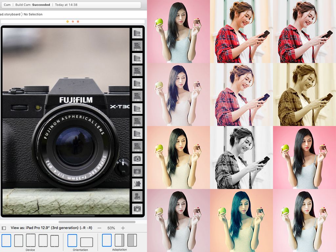Click View as iPad Pro 12.9" device label
The image size is (336, 252).
pyautogui.click(x=52, y=228)
